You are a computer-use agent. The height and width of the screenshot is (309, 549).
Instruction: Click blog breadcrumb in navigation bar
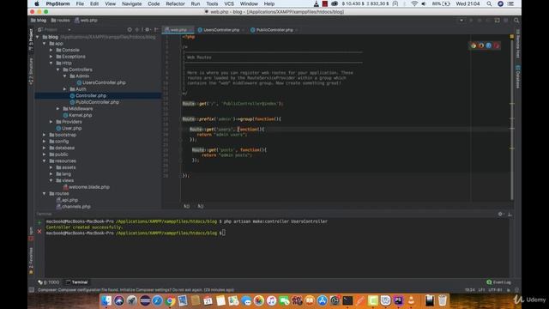click(39, 21)
